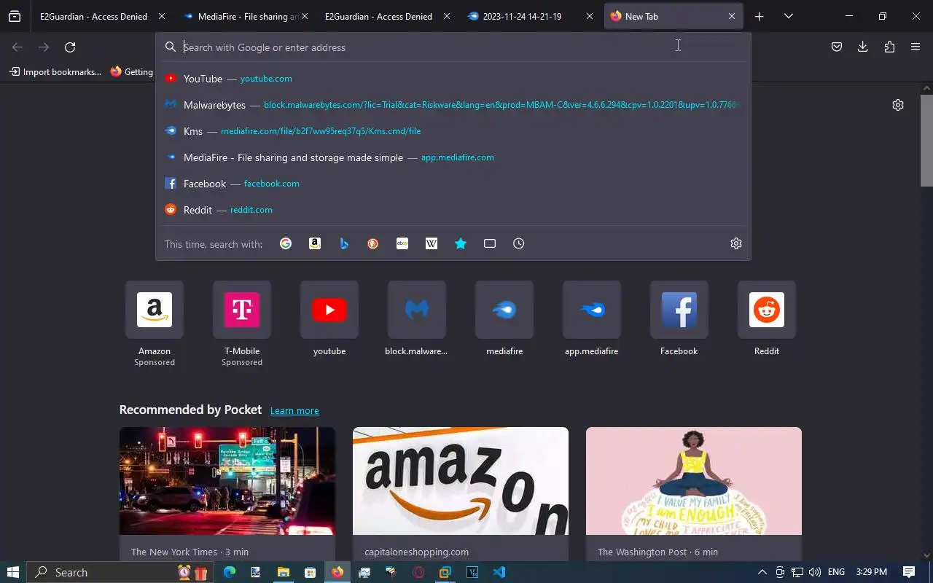Open search settings gear in dropdown
The height and width of the screenshot is (583, 933).
click(736, 243)
